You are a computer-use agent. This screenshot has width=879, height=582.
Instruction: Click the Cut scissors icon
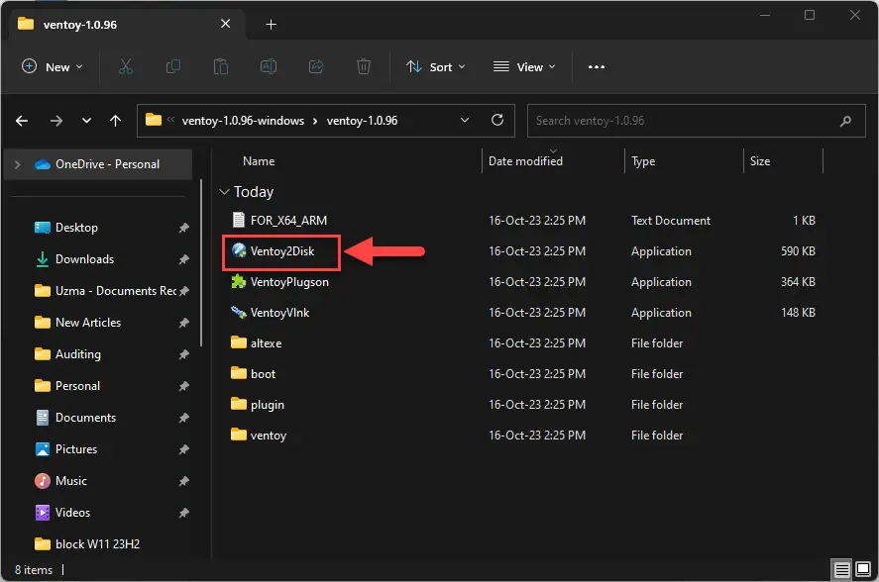point(126,66)
